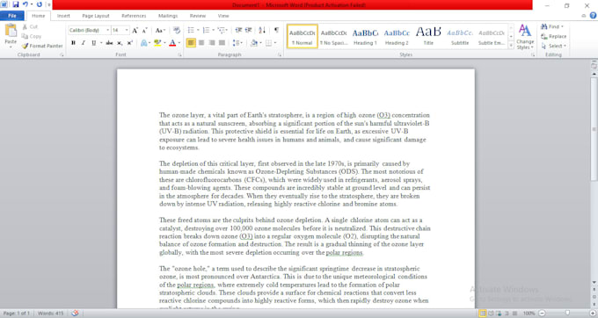Sort the selected paragraphs
This screenshot has width=598, height=318.
pyautogui.click(x=262, y=30)
